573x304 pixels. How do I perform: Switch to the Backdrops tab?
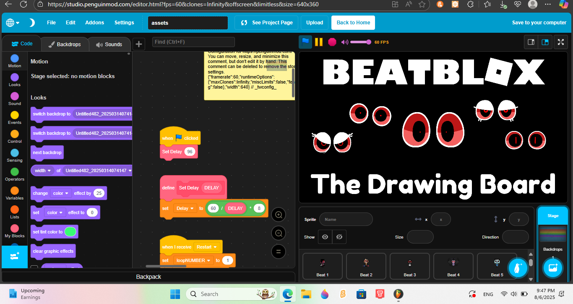64,44
